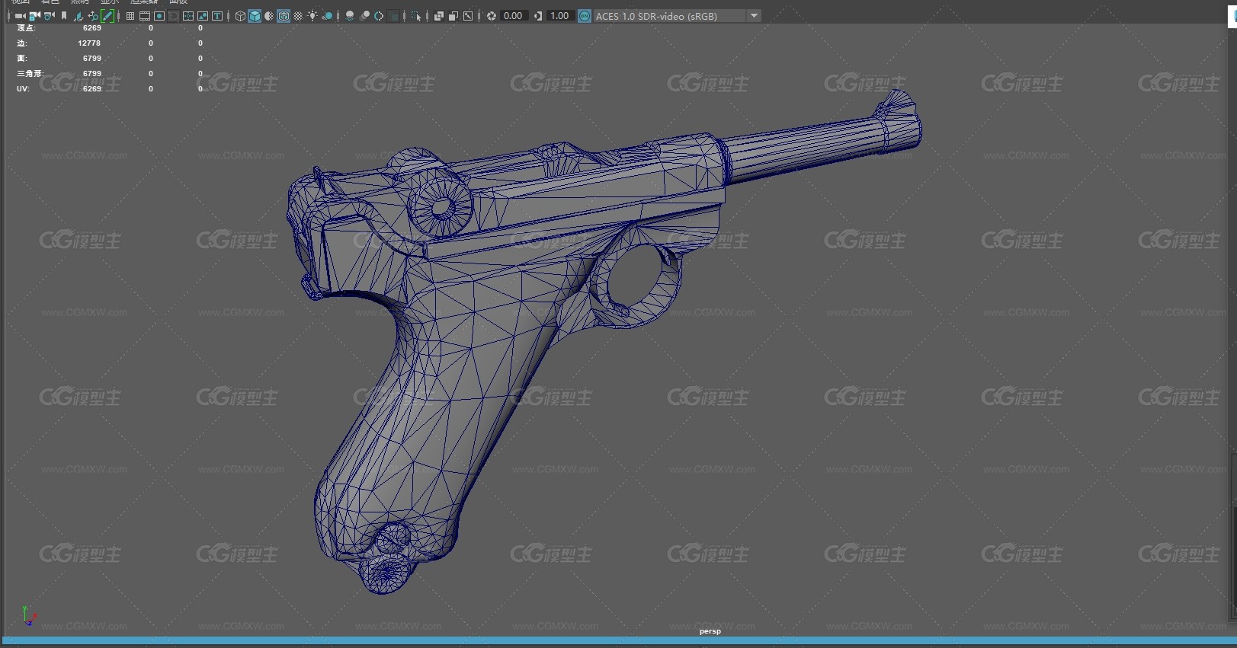Click the Use Default Material icon
1237x648 pixels.
[269, 16]
